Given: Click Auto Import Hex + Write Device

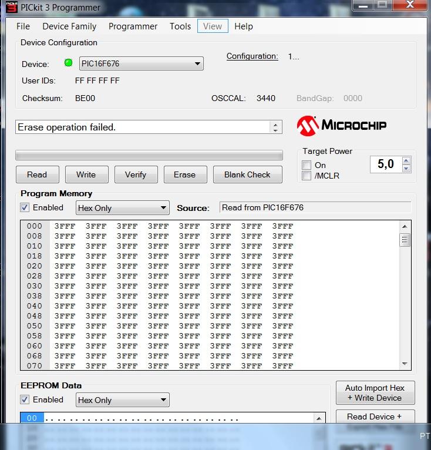Looking at the screenshot, I should [x=375, y=393].
